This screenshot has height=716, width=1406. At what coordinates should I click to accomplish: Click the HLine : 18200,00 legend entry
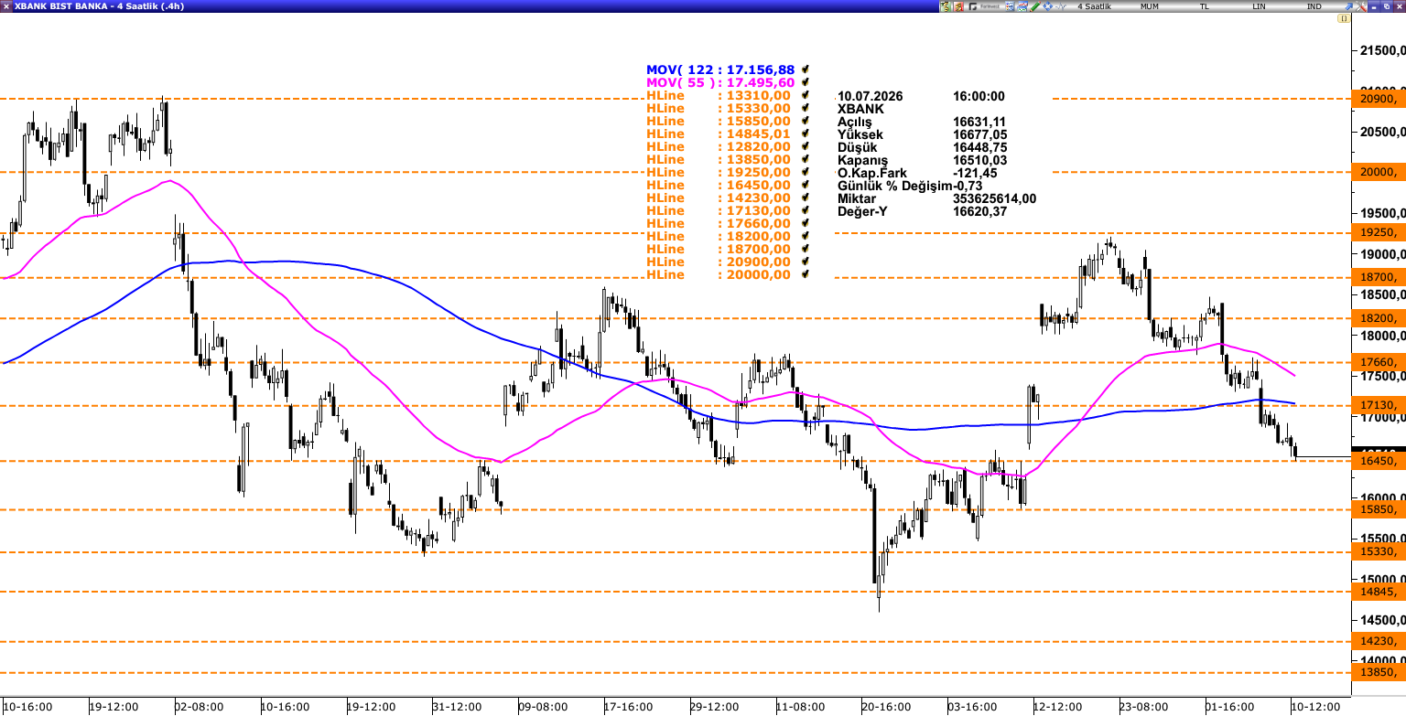[719, 236]
